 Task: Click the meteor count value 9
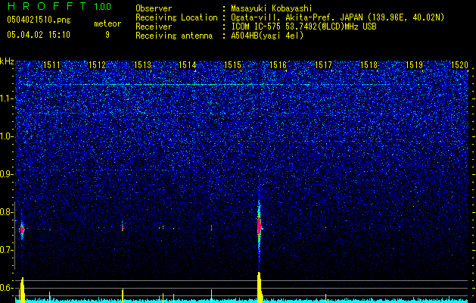tap(107, 35)
